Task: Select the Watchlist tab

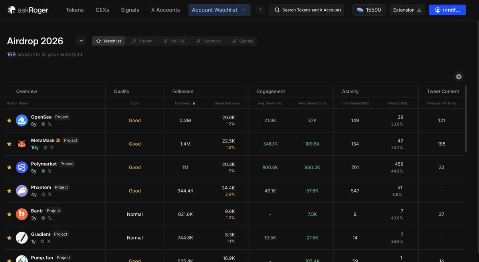Action: pos(109,41)
